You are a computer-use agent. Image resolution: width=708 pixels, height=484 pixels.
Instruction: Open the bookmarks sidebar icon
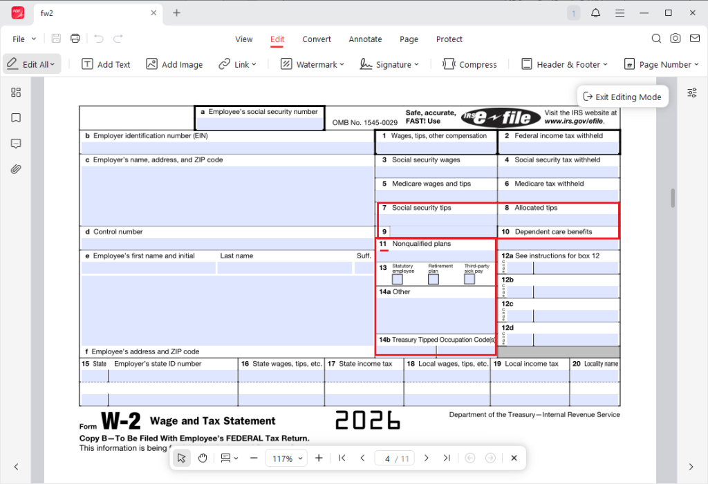(16, 118)
